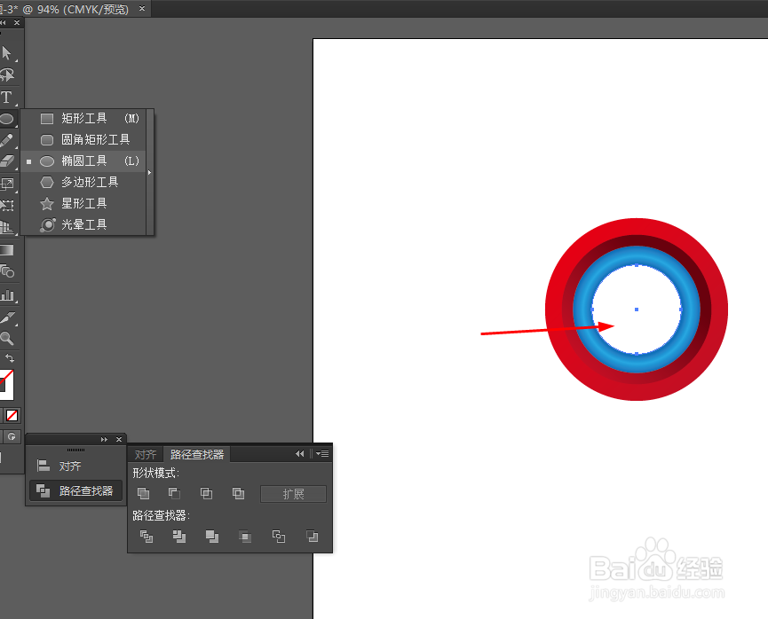Click the Trim pathfinder icon

(179, 537)
